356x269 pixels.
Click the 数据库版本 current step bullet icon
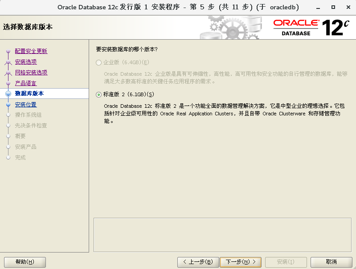pos(8,94)
